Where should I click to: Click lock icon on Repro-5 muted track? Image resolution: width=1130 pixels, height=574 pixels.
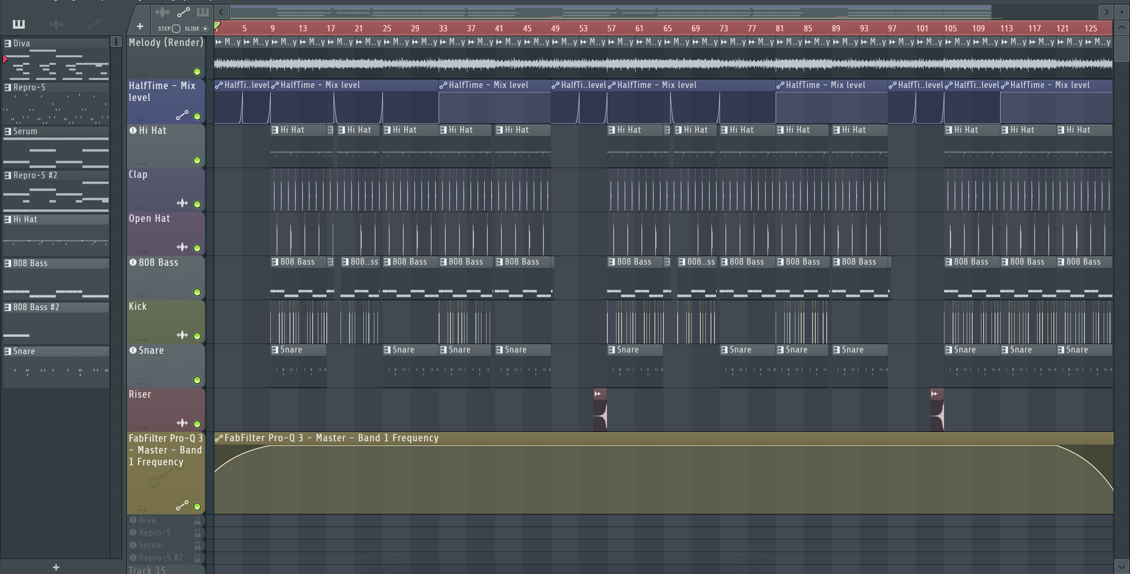(197, 533)
